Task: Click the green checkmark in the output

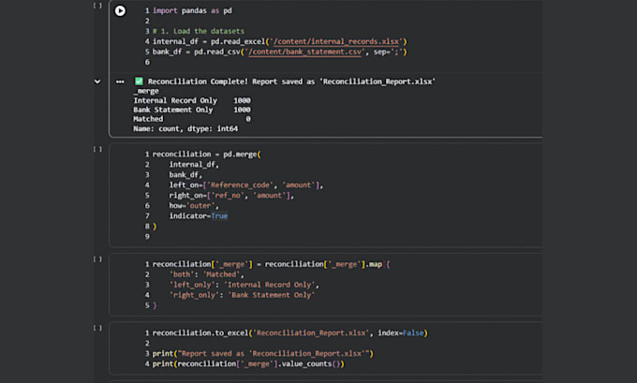Action: click(x=139, y=81)
